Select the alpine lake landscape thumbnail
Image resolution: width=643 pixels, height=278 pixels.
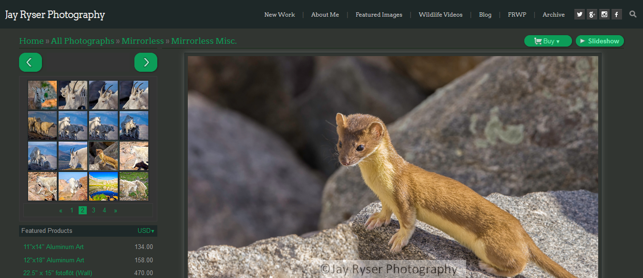point(103,186)
